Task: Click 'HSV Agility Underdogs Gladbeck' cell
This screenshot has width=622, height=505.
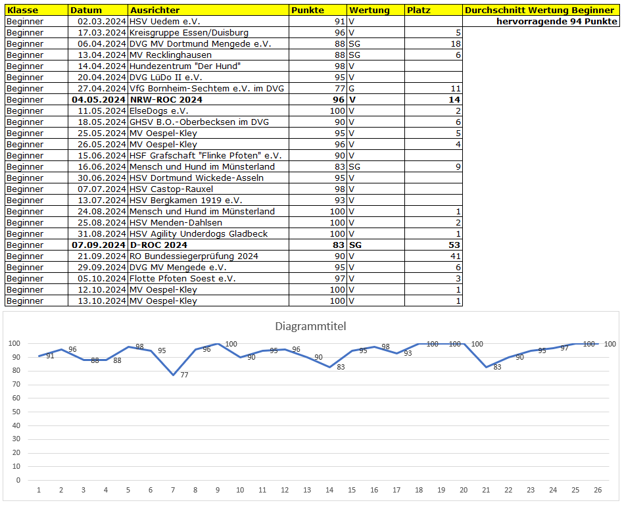Action: 208,233
